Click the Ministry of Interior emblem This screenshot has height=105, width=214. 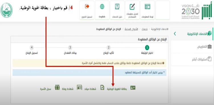coord(7,10)
